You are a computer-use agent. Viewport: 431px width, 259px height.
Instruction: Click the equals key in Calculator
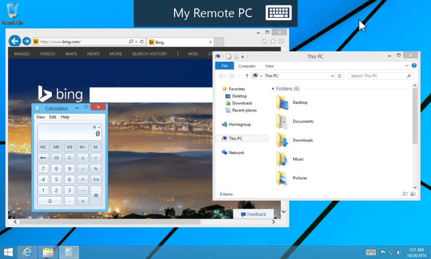click(96, 195)
